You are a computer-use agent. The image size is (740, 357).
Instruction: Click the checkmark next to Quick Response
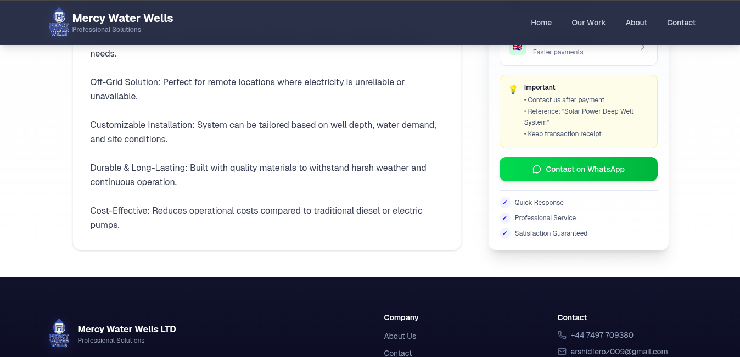tap(504, 202)
